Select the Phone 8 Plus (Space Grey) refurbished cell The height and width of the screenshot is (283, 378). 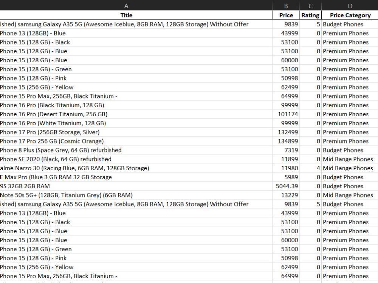point(136,150)
